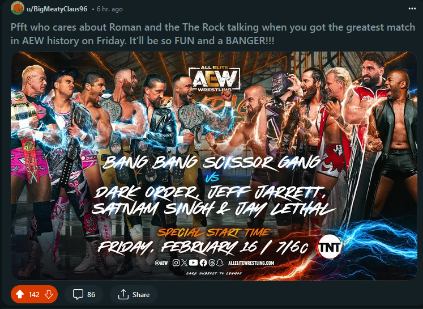
Task: Click the speech bubble comments icon
Action: [x=77, y=294]
